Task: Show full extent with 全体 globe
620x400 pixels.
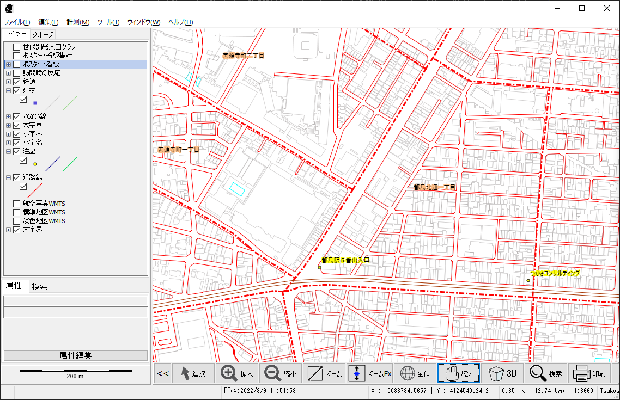Action: [416, 373]
